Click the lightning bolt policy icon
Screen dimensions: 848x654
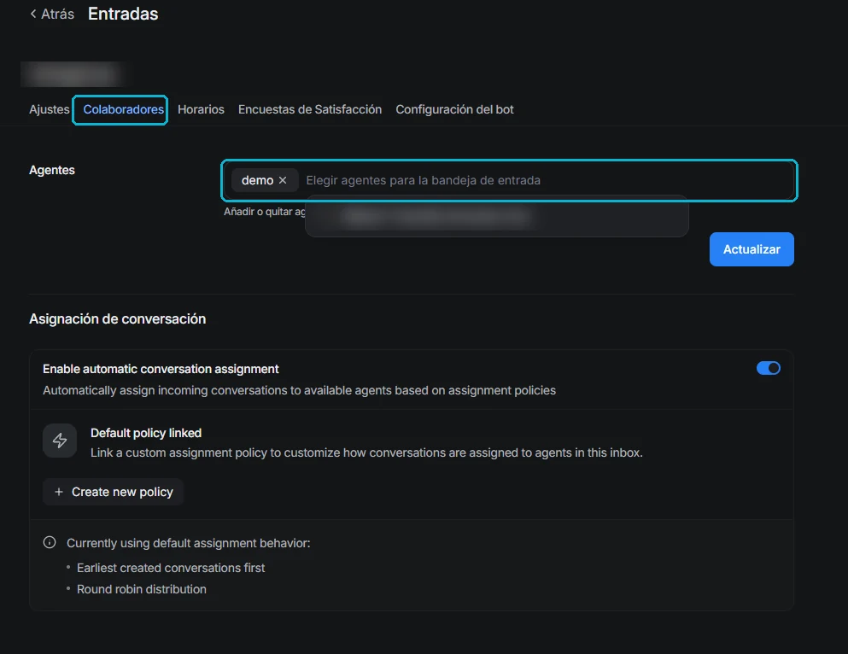click(60, 441)
